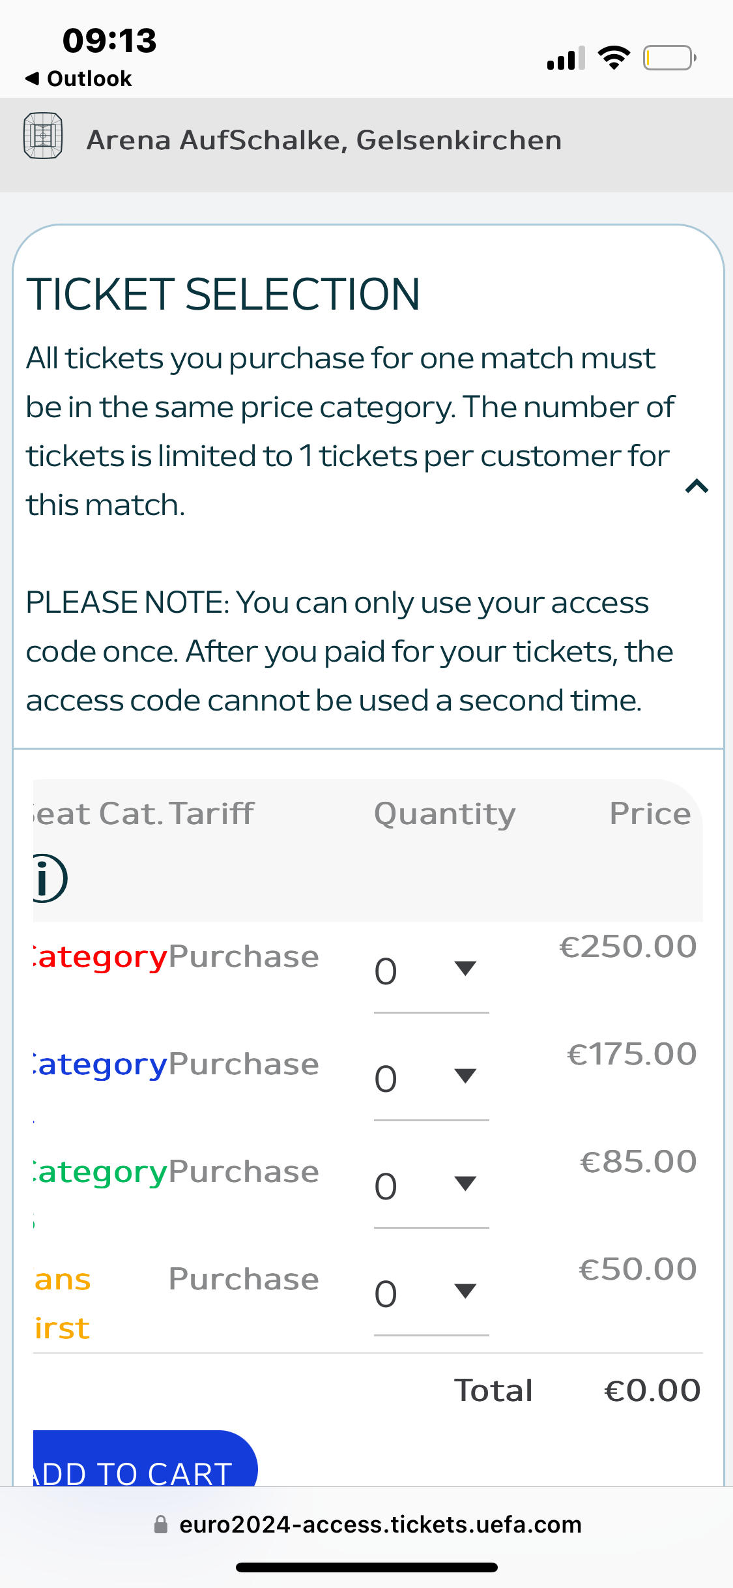Select the blue Category row label
The height and width of the screenshot is (1588, 733).
click(100, 1065)
